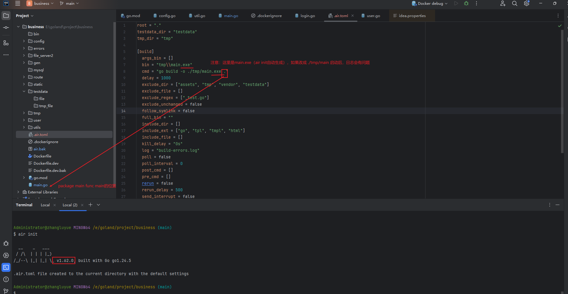Select the tmp_file folder
This screenshot has height=294, width=568.
click(46, 106)
